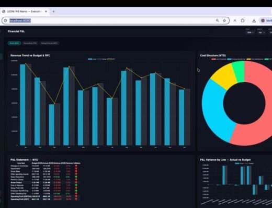
Task: Close the LEONI WS Maroc browser tab
Action: coord(46,12)
